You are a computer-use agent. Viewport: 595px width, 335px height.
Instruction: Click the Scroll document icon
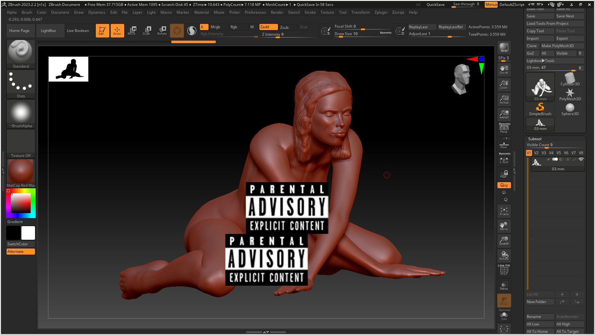tap(504, 69)
